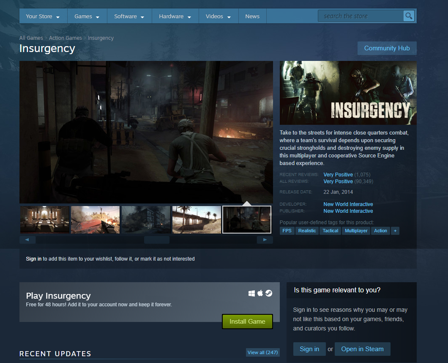This screenshot has height=363, width=448.
Task: Expand the Software dropdown menu
Action: click(x=129, y=16)
